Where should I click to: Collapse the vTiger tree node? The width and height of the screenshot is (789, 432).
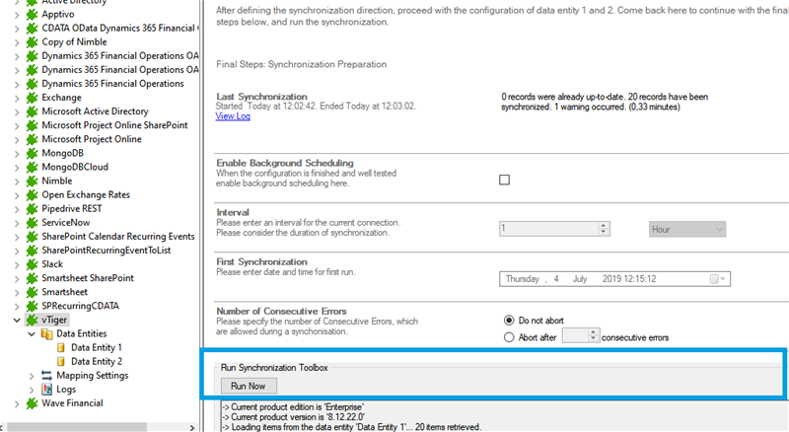coord(17,320)
